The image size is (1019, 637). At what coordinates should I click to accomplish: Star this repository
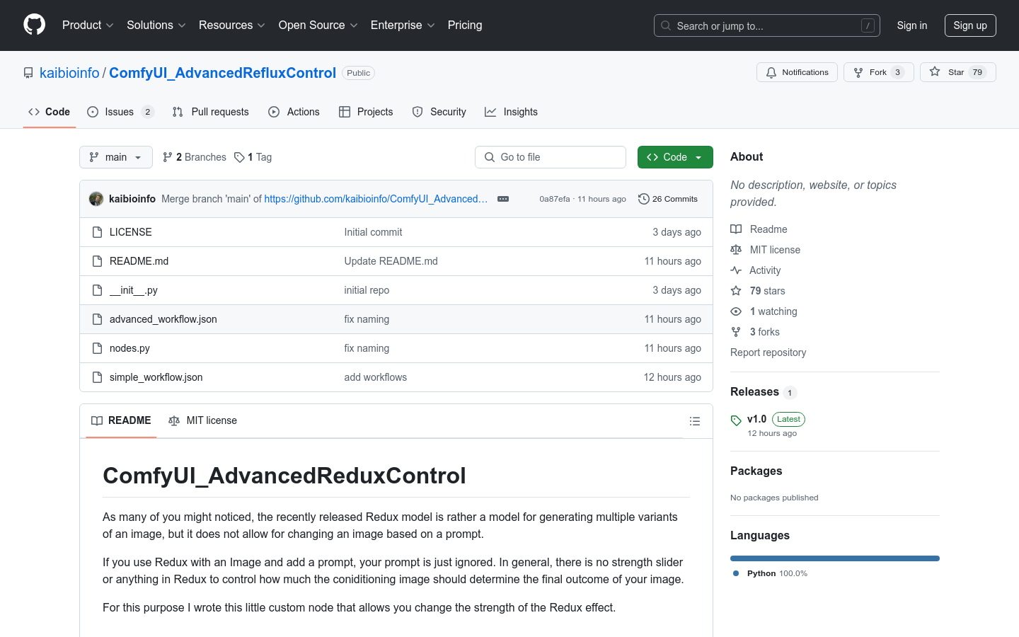tap(958, 72)
